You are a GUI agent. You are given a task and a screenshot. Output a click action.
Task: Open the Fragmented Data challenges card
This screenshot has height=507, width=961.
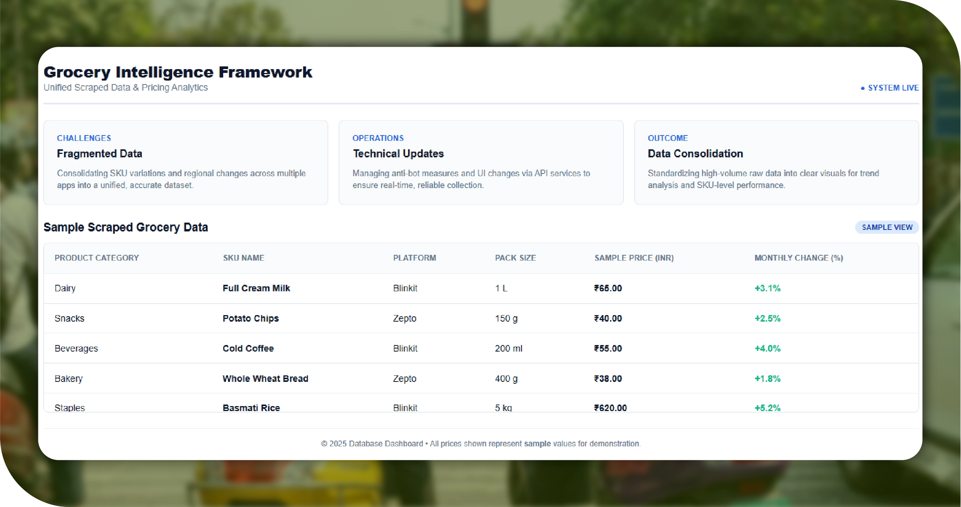coord(186,162)
